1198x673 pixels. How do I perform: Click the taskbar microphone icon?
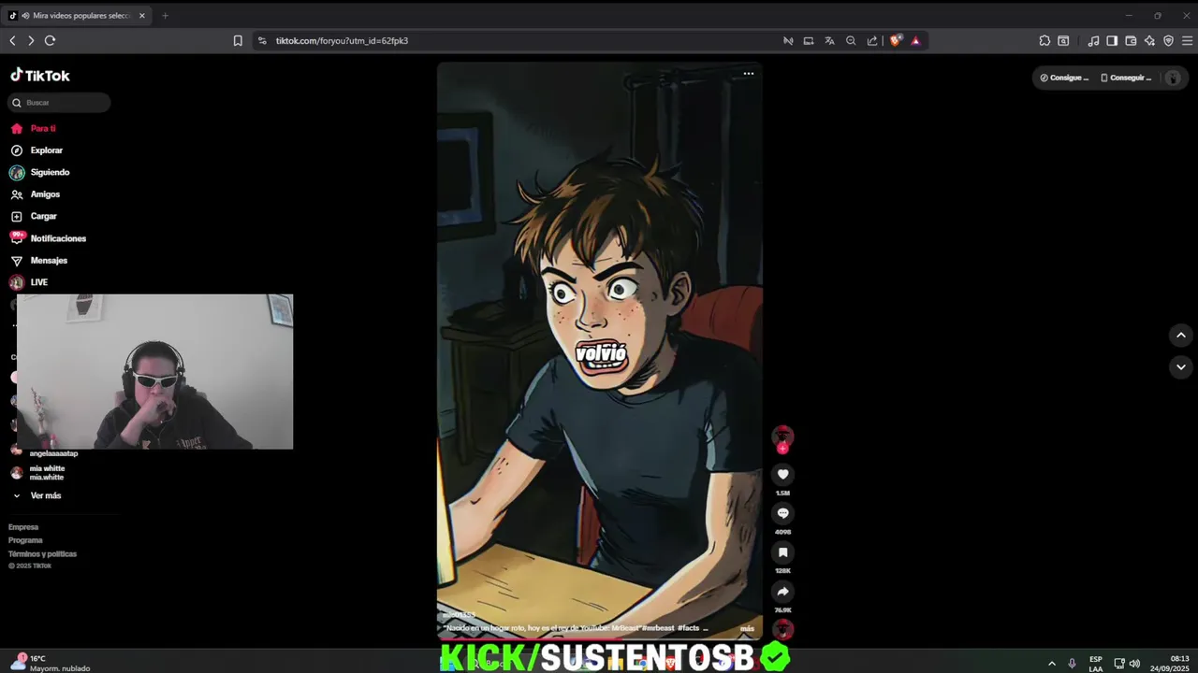click(x=1072, y=664)
